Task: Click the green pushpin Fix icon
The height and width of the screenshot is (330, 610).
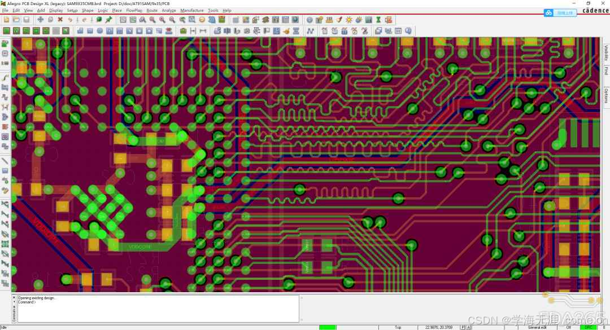Action: [109, 19]
